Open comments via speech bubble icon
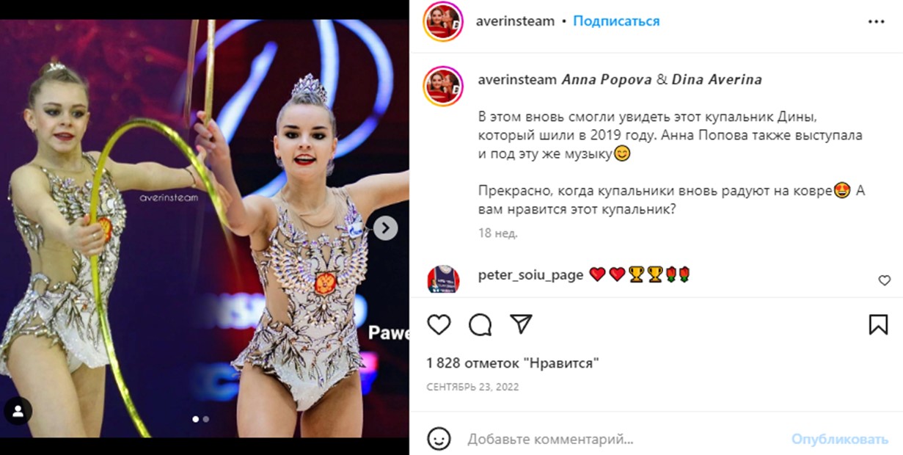 tap(480, 324)
